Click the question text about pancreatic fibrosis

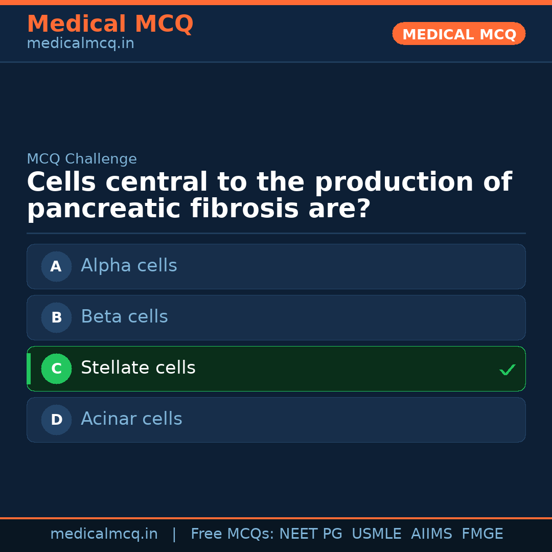pyautogui.click(x=269, y=195)
